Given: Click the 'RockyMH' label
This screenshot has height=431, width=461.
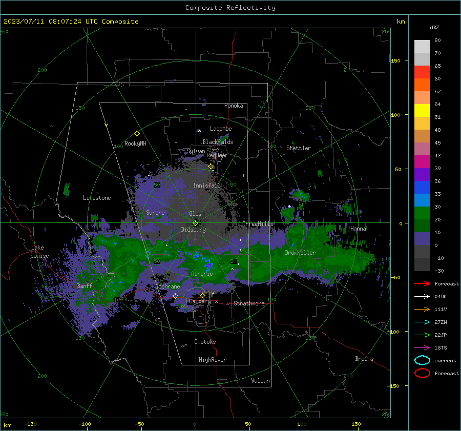Looking at the screenshot, I should click(135, 143).
